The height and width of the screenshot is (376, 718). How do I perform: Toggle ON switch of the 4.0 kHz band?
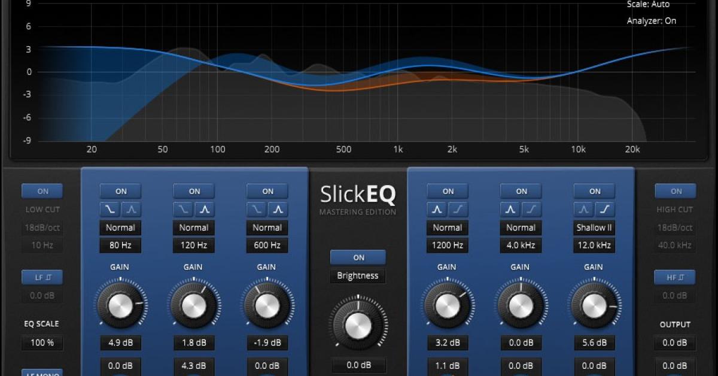(522, 192)
